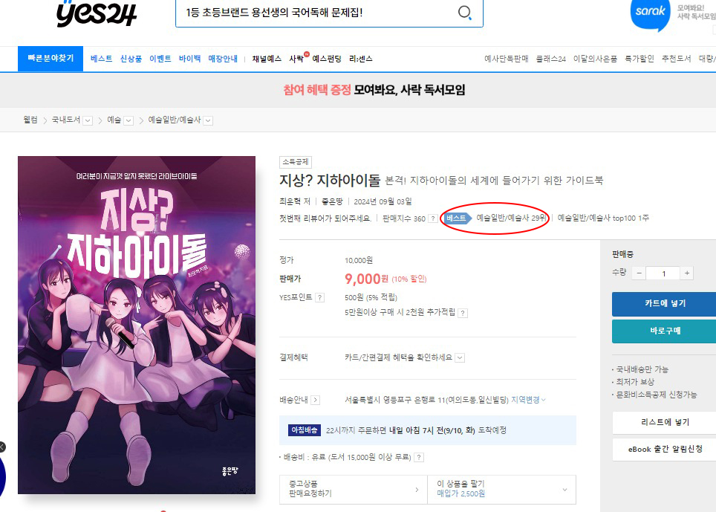Click the 소득공제 tag
Image resolution: width=716 pixels, height=512 pixels.
coord(296,162)
